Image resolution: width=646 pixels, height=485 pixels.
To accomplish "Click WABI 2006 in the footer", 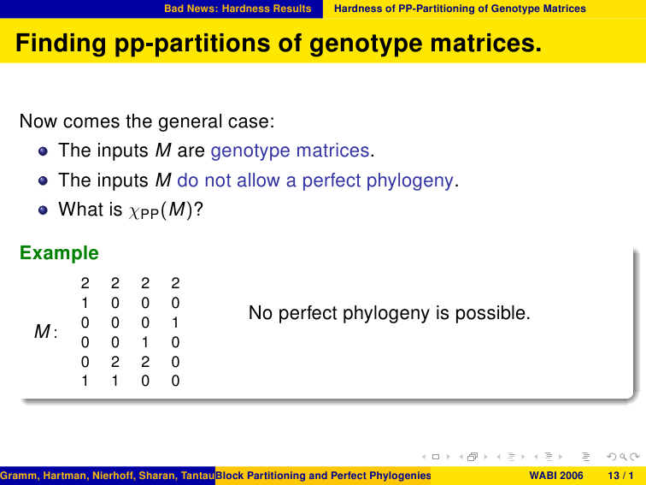I will [x=556, y=476].
